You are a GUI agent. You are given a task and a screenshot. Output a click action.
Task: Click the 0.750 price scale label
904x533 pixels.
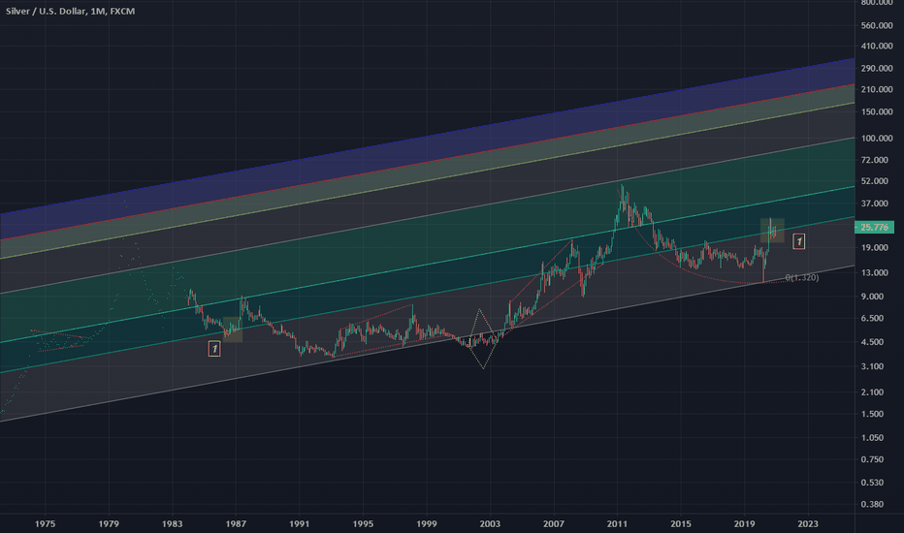click(x=872, y=459)
